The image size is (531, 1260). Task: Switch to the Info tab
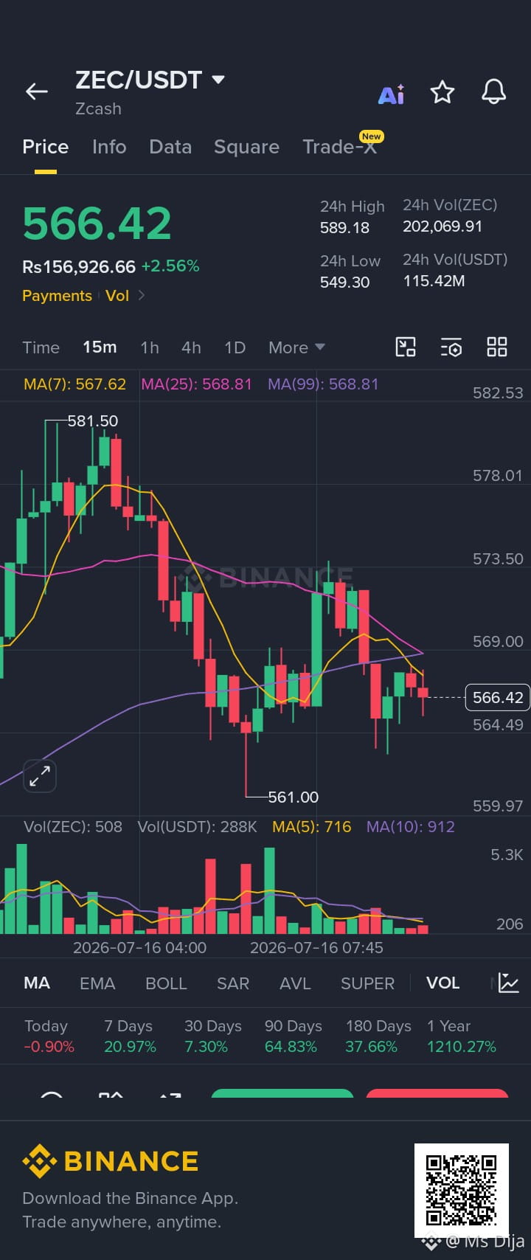(x=109, y=147)
